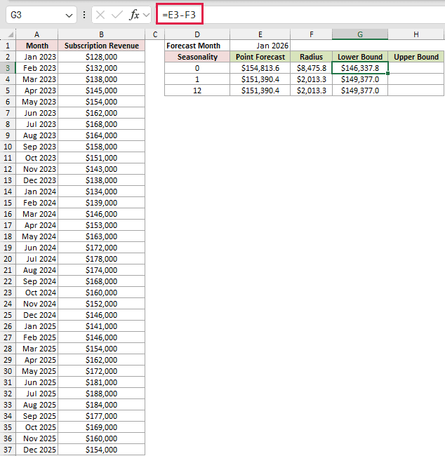Click the $178,000 revenue cell
This screenshot has width=445, height=456.
101,259
